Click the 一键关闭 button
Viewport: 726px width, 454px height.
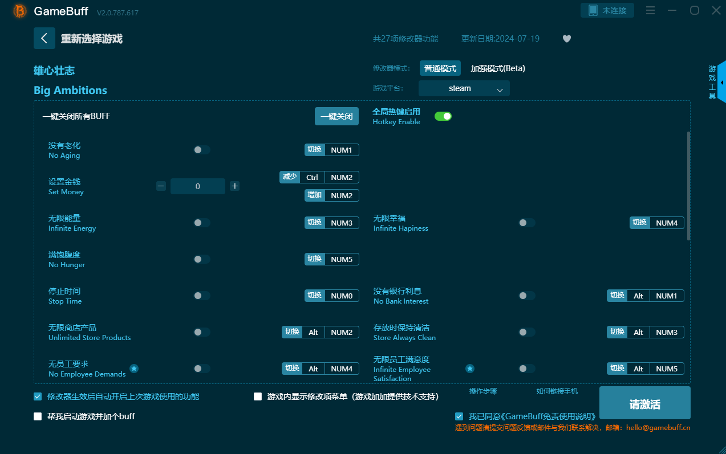point(337,116)
